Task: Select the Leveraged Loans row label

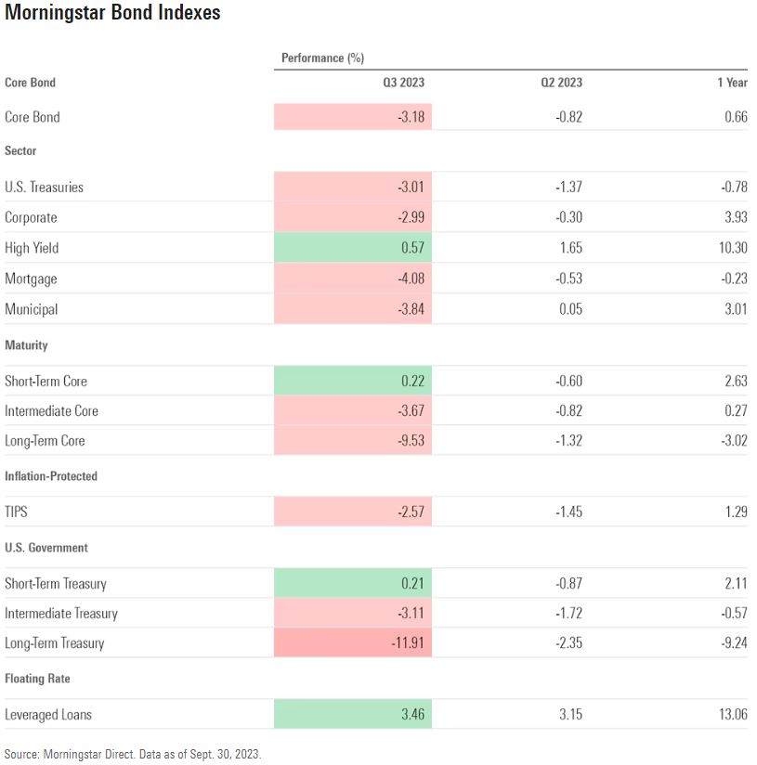Action: [x=48, y=715]
